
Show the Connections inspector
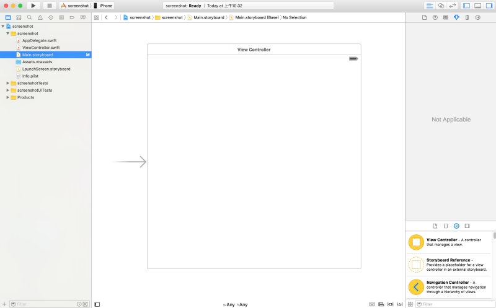[x=477, y=17]
